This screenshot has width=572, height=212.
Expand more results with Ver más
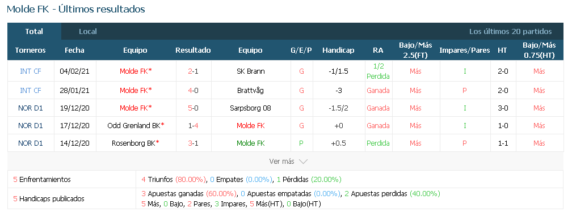pos(288,162)
